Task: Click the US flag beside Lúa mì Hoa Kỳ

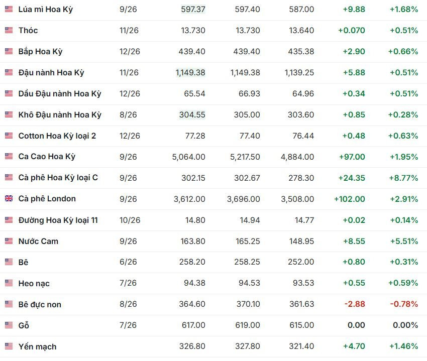Action: click(9, 9)
